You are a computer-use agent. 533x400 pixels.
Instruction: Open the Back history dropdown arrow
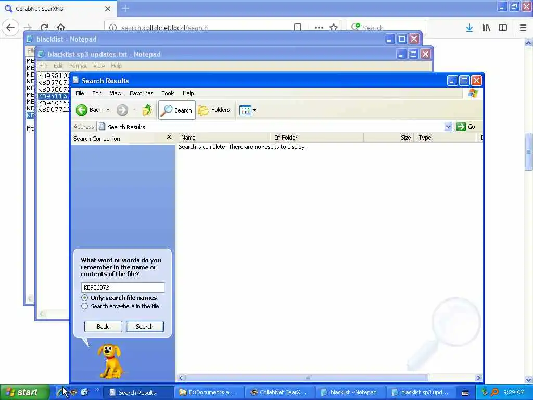(x=108, y=110)
